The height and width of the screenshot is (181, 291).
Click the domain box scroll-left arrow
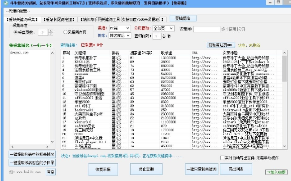click(x=12, y=147)
